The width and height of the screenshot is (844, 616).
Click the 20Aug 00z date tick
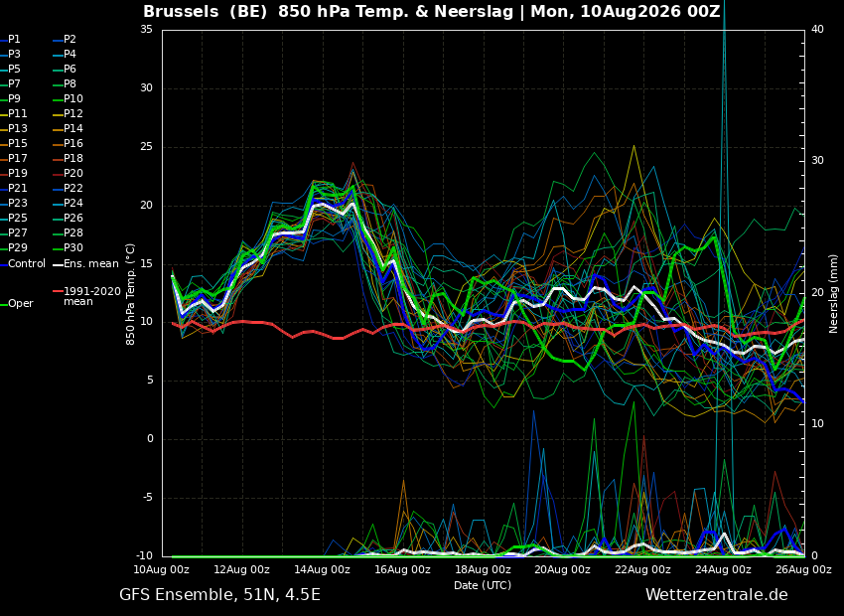563,569
